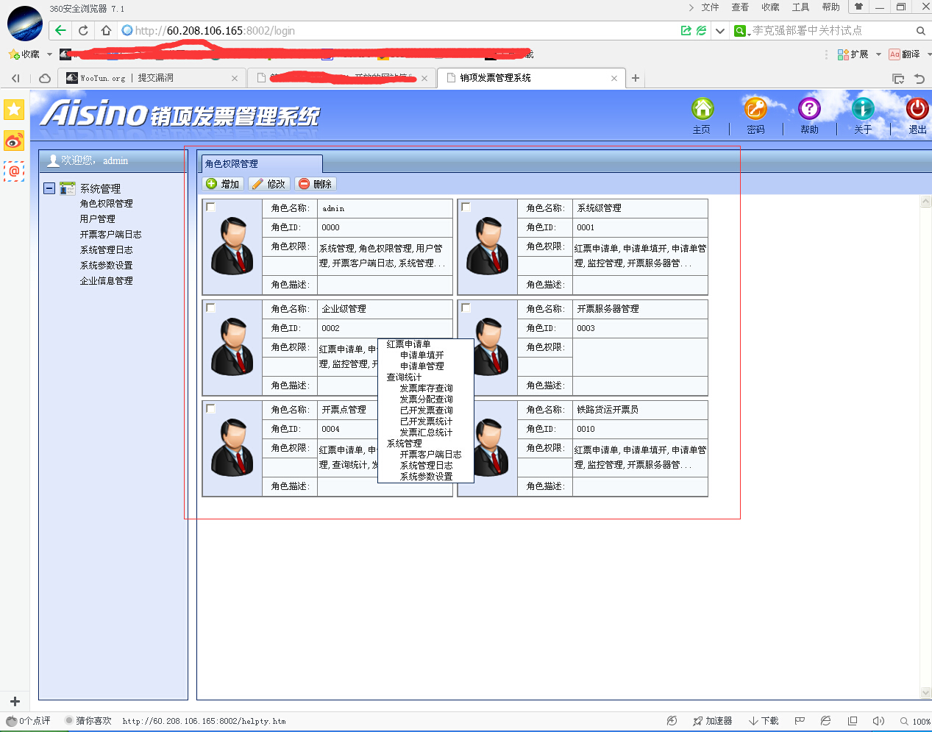Click the role list vertical scrollbar up arrow
Viewport: 932px width, 732px height.
coord(925,202)
